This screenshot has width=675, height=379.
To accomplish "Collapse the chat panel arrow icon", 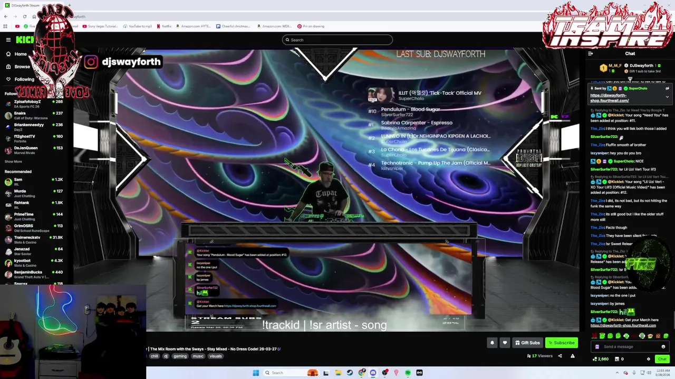I will point(591,53).
